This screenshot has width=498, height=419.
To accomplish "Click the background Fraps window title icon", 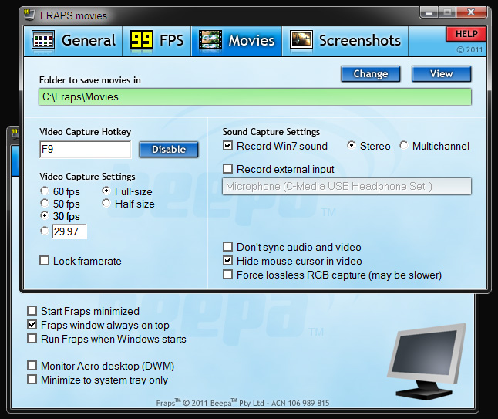I will point(15,133).
